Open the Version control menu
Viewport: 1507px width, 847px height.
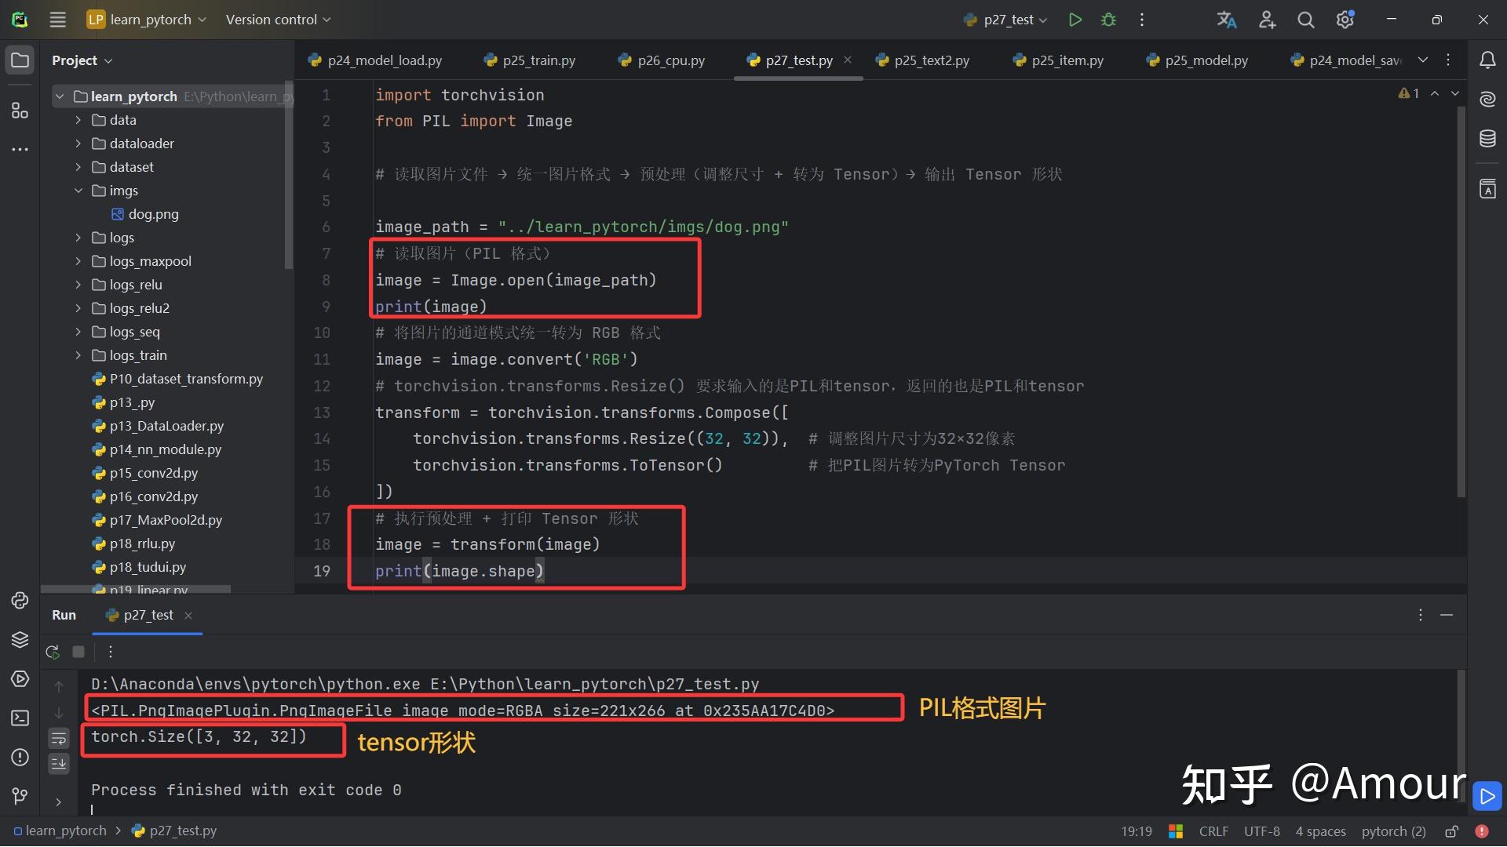tap(278, 20)
